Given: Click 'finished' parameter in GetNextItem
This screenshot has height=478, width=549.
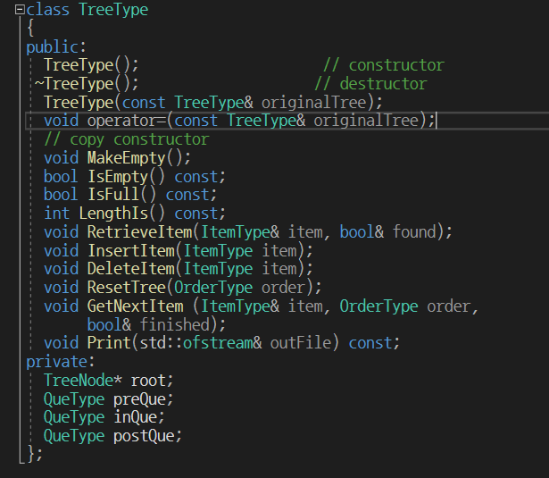Looking at the screenshot, I should (x=175, y=324).
